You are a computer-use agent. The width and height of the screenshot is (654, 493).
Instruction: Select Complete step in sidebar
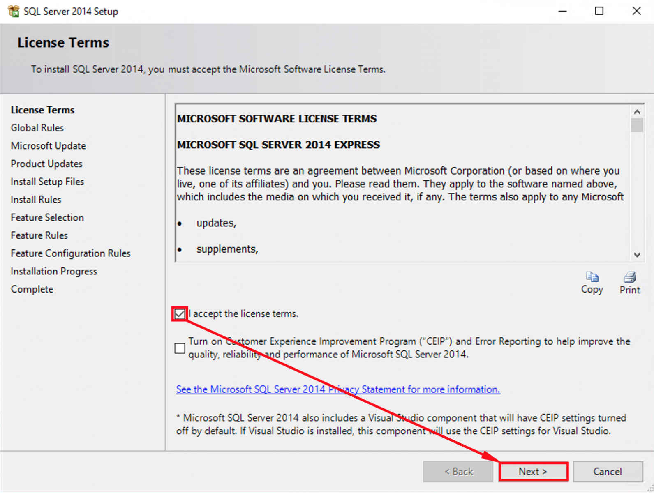32,289
